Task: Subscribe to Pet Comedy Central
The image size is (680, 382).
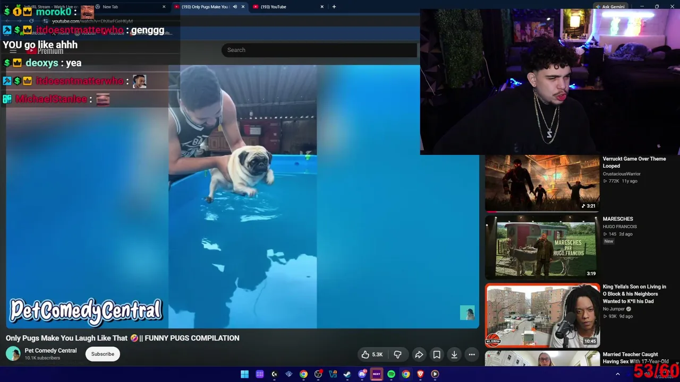Action: pyautogui.click(x=103, y=354)
